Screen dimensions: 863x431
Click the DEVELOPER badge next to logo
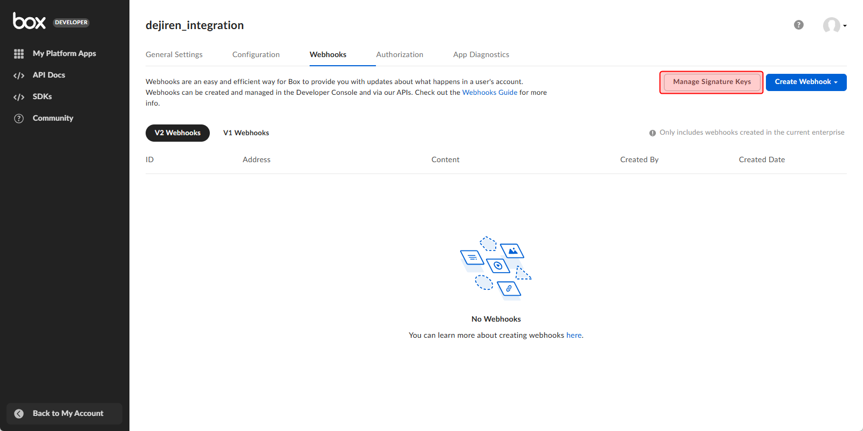tap(71, 23)
